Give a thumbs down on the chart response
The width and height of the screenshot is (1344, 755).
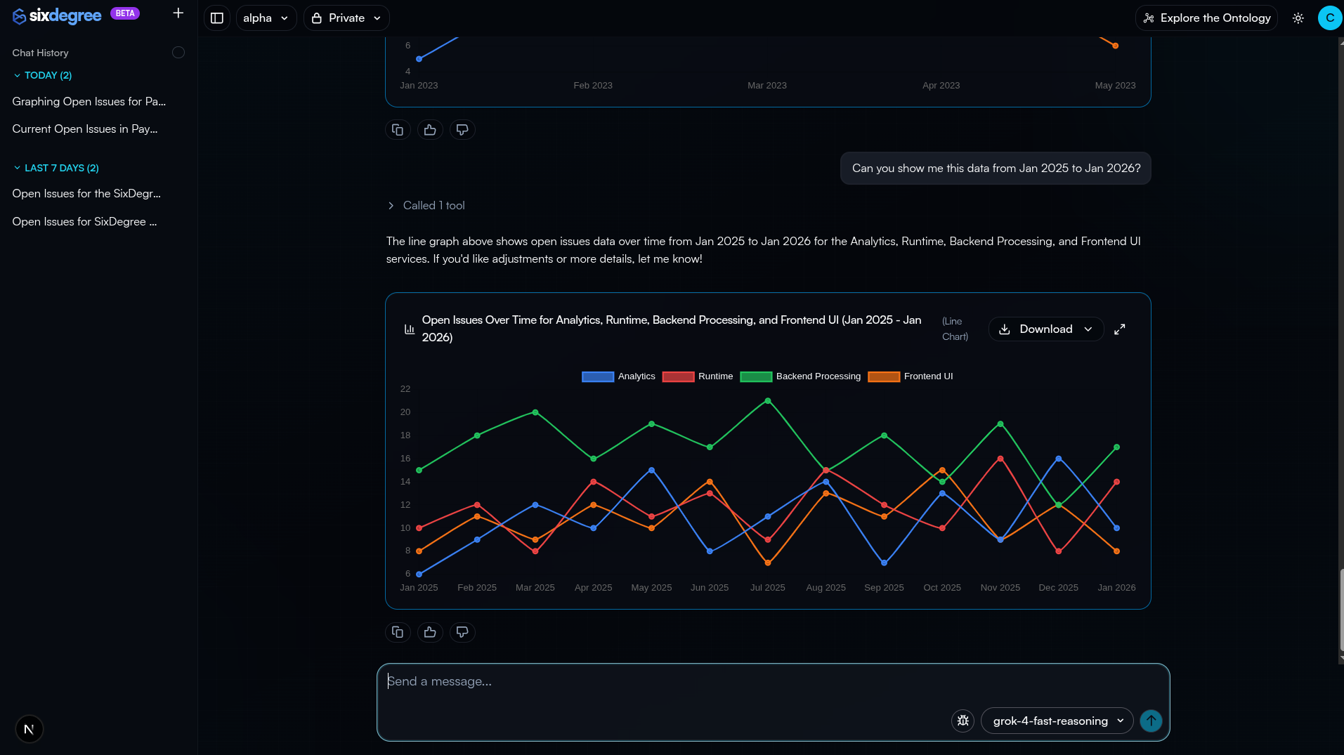[x=462, y=632]
